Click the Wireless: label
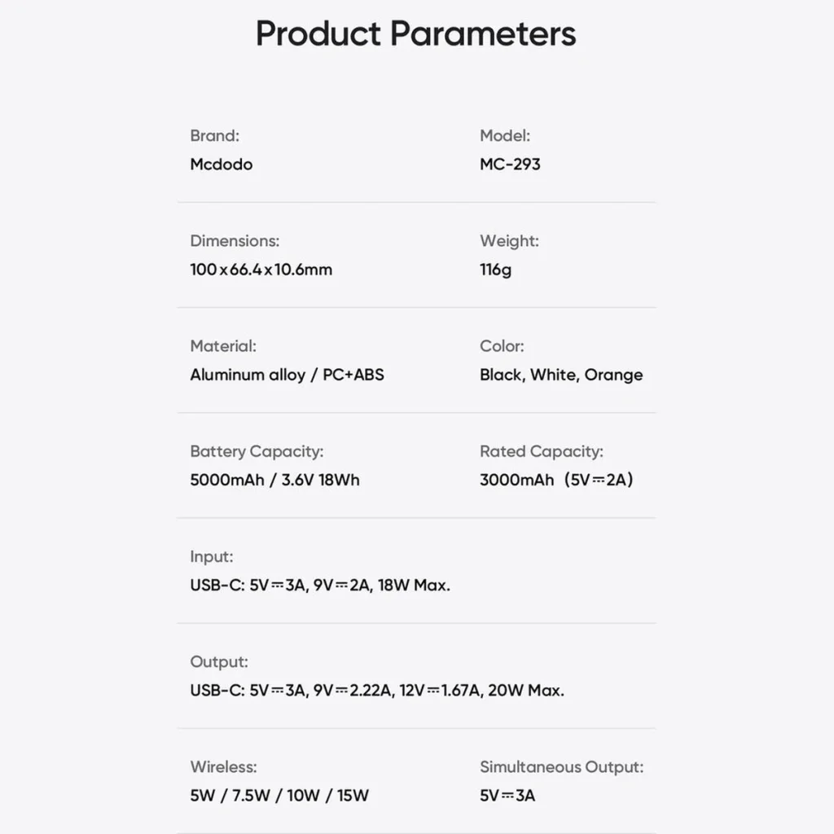The height and width of the screenshot is (834, 834). tap(223, 767)
